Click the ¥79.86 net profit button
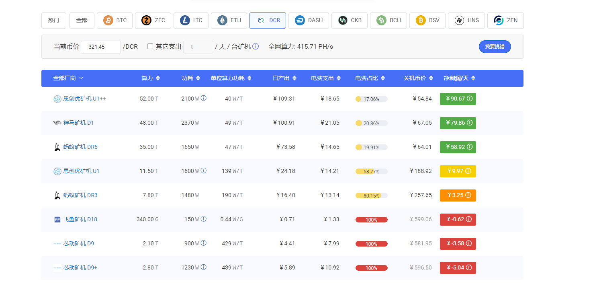The height and width of the screenshot is (290, 595). (458, 123)
